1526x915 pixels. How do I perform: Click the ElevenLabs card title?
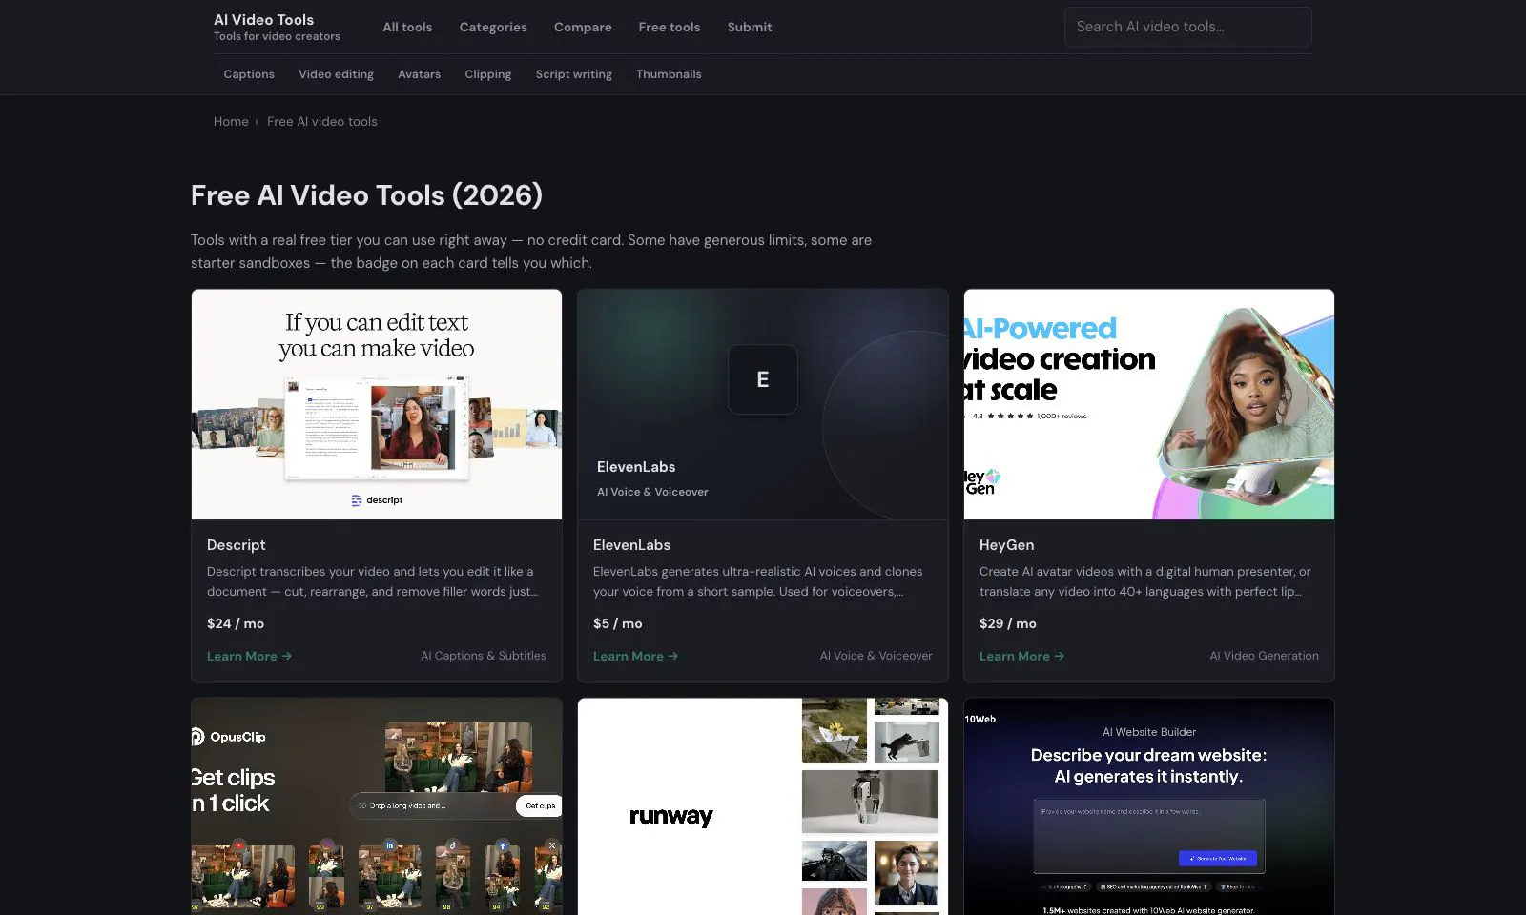point(631,545)
